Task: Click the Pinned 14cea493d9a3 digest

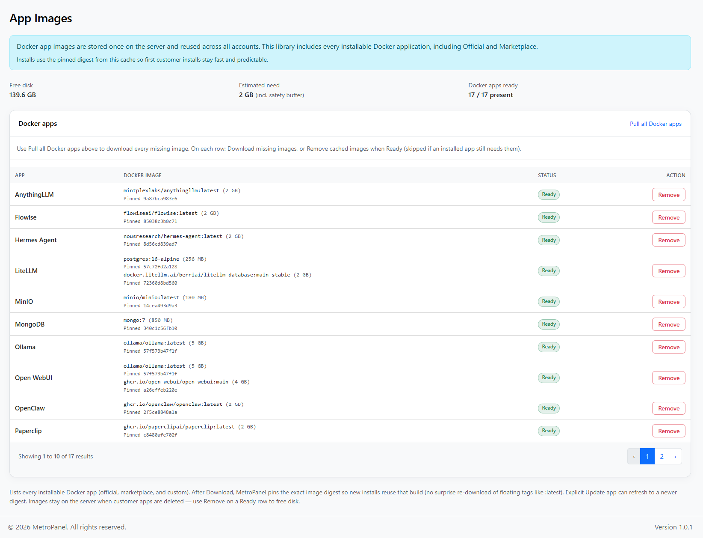Action: (150, 306)
